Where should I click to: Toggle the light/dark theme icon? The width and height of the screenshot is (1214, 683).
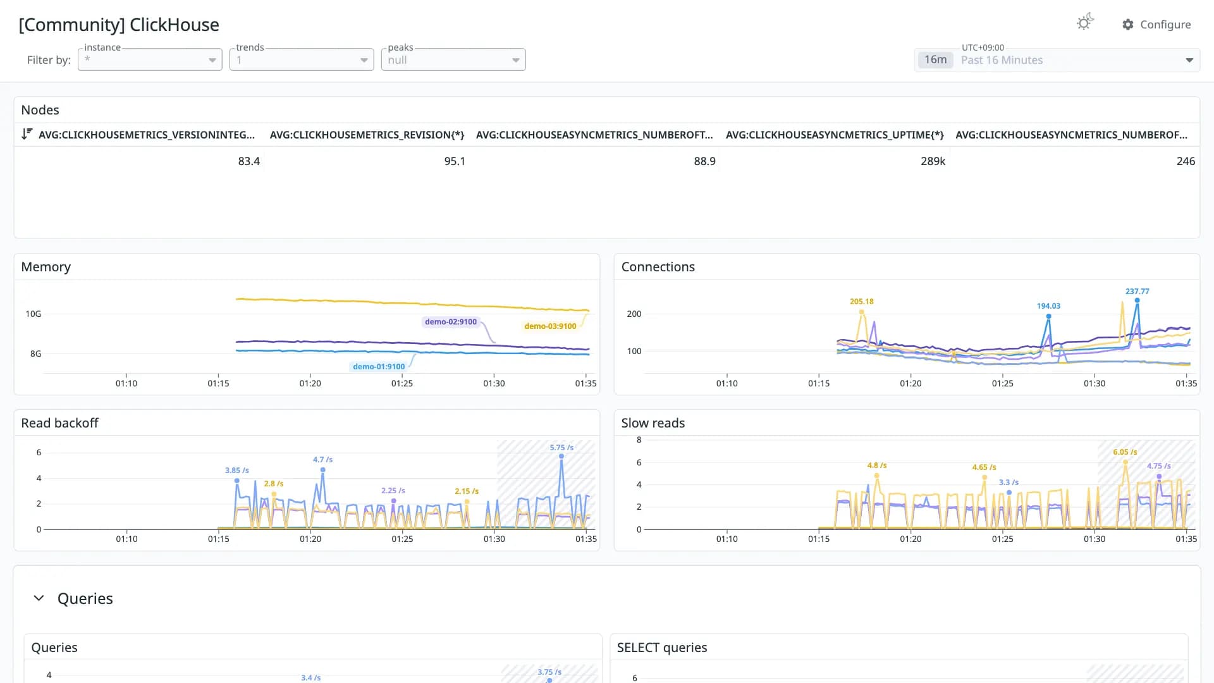coord(1085,23)
